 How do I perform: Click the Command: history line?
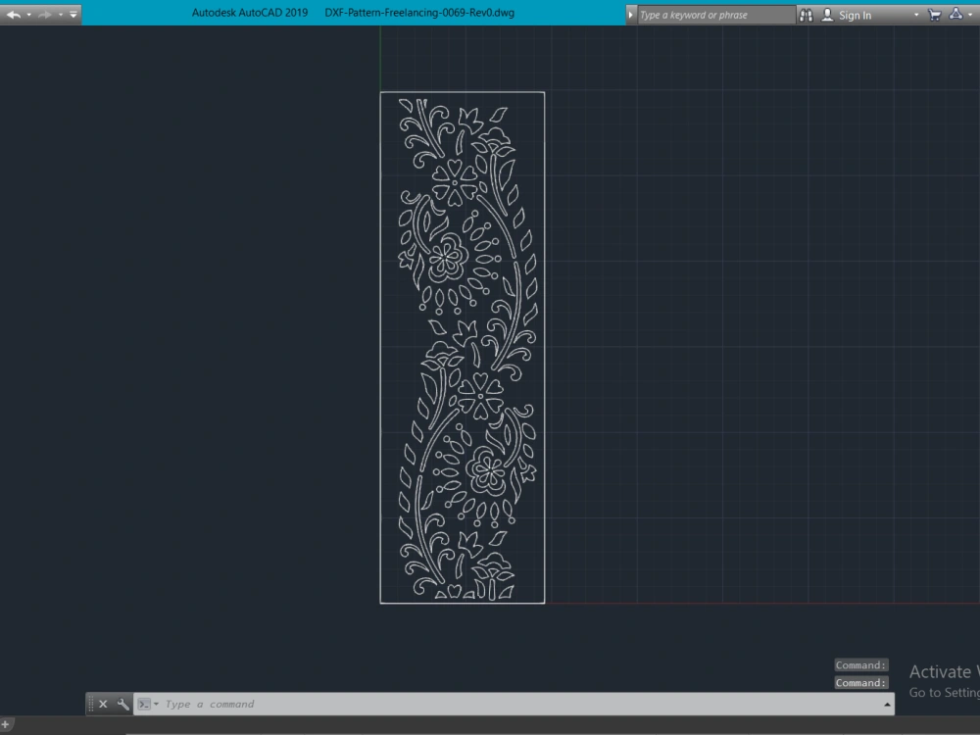[860, 664]
